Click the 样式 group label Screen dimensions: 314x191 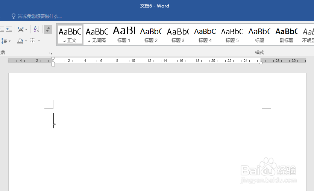point(259,53)
